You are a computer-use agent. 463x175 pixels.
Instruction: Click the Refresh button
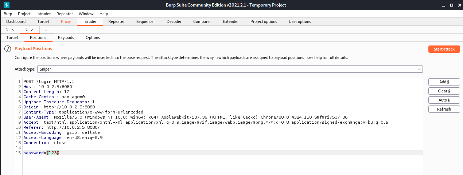pyautogui.click(x=444, y=109)
